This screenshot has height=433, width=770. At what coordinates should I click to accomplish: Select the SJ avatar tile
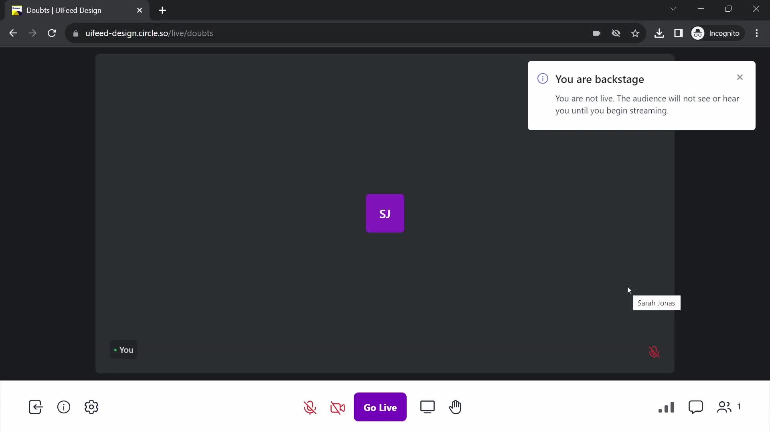385,213
